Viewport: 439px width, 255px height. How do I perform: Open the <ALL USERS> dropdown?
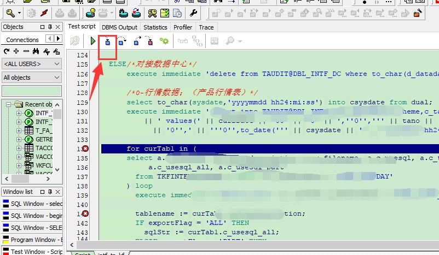coord(32,64)
